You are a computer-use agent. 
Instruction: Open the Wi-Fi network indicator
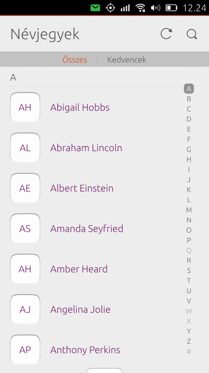(140, 8)
